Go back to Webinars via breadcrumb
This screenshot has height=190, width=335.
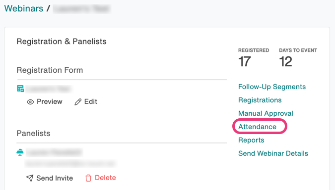pos(24,8)
